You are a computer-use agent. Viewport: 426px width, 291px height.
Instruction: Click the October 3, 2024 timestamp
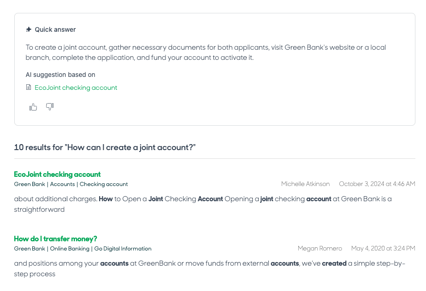coord(377,184)
